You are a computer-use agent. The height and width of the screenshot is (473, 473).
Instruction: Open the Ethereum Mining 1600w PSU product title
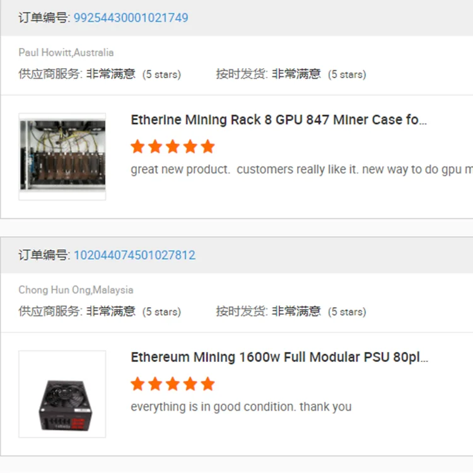tap(279, 357)
